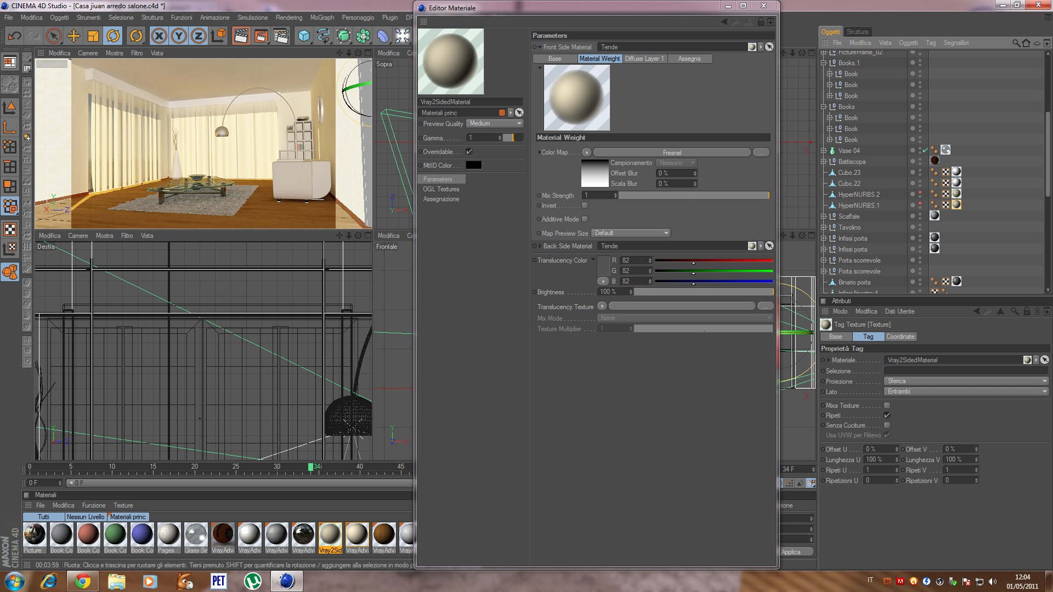Open the Preview Quality dropdown

pos(495,124)
